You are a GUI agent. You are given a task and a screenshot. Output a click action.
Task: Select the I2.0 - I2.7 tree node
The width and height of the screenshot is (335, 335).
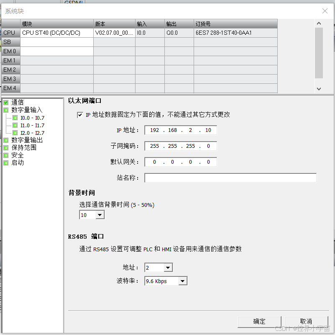(x=32, y=133)
